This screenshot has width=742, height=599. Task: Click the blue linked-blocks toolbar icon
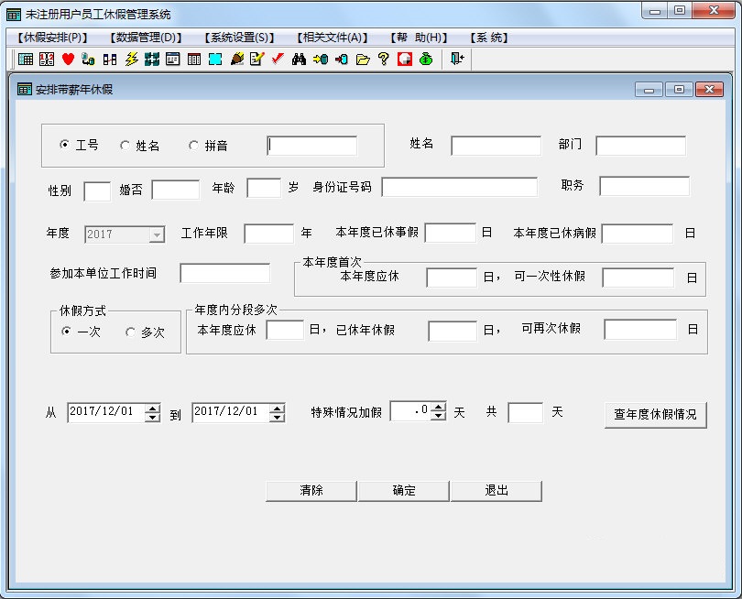[110, 60]
